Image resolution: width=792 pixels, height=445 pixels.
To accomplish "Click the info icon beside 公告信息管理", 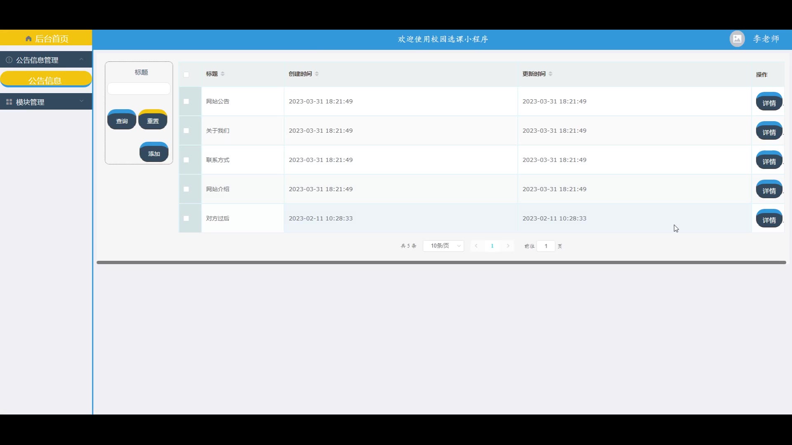I will point(9,60).
